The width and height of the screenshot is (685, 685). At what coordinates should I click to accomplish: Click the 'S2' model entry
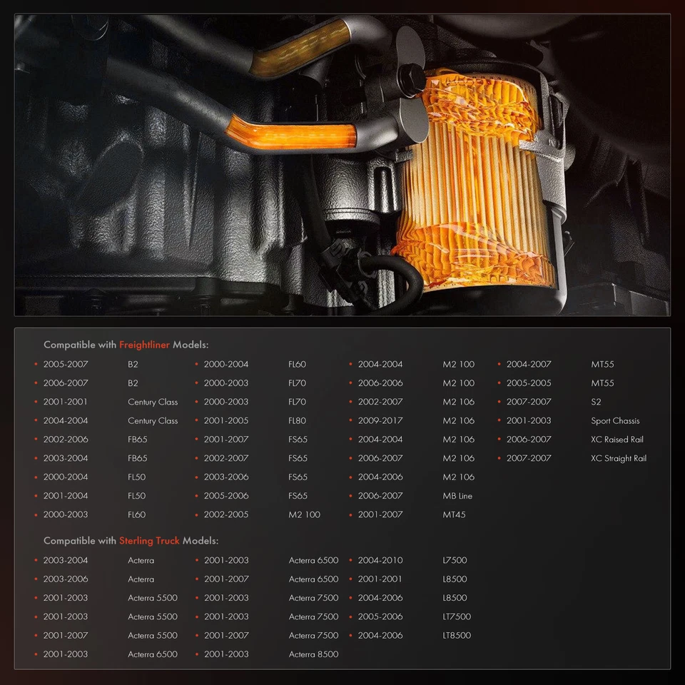click(596, 402)
